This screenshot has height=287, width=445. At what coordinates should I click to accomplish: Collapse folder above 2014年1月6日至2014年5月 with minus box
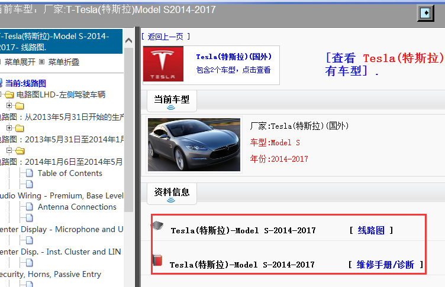point(9,150)
